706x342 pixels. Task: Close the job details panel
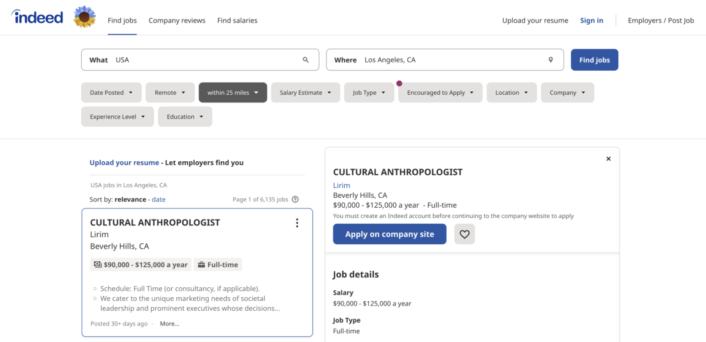coord(608,159)
